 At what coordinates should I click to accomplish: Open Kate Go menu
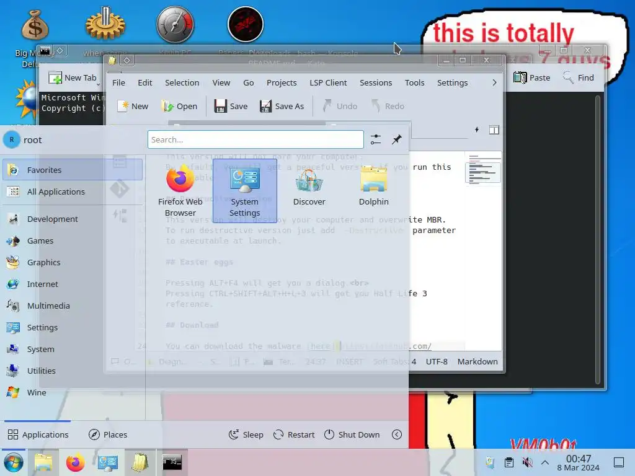[248, 82]
